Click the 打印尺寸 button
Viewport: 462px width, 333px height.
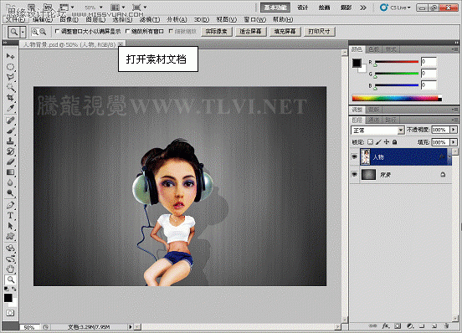[319, 32]
